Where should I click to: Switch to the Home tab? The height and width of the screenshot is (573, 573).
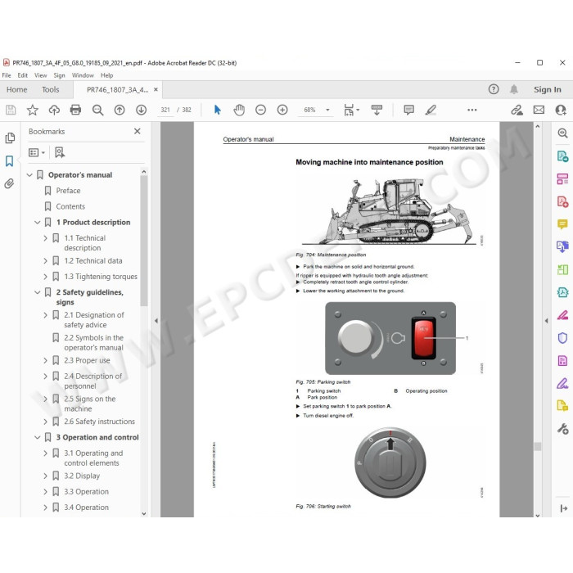[x=17, y=89]
